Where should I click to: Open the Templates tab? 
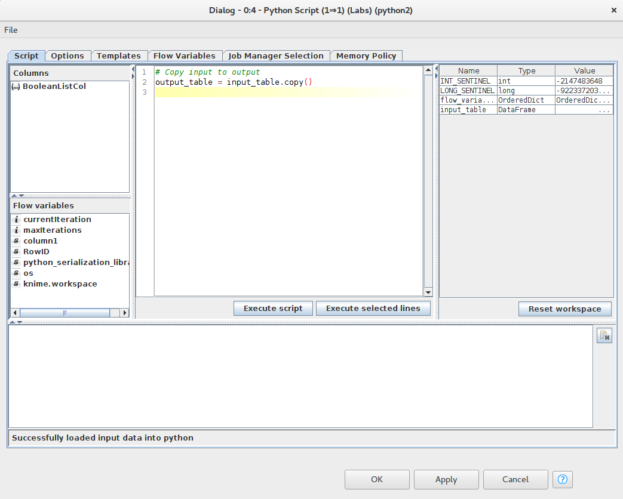pos(118,56)
